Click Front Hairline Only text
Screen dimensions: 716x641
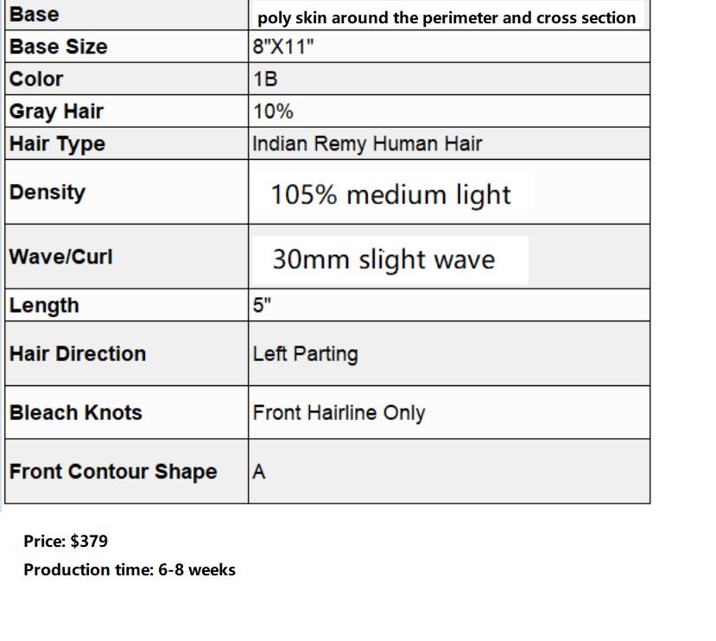(x=339, y=413)
